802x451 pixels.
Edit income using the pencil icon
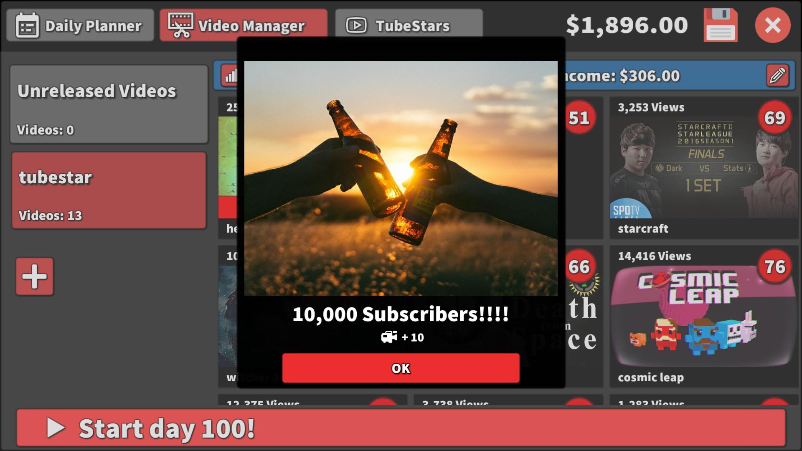778,76
